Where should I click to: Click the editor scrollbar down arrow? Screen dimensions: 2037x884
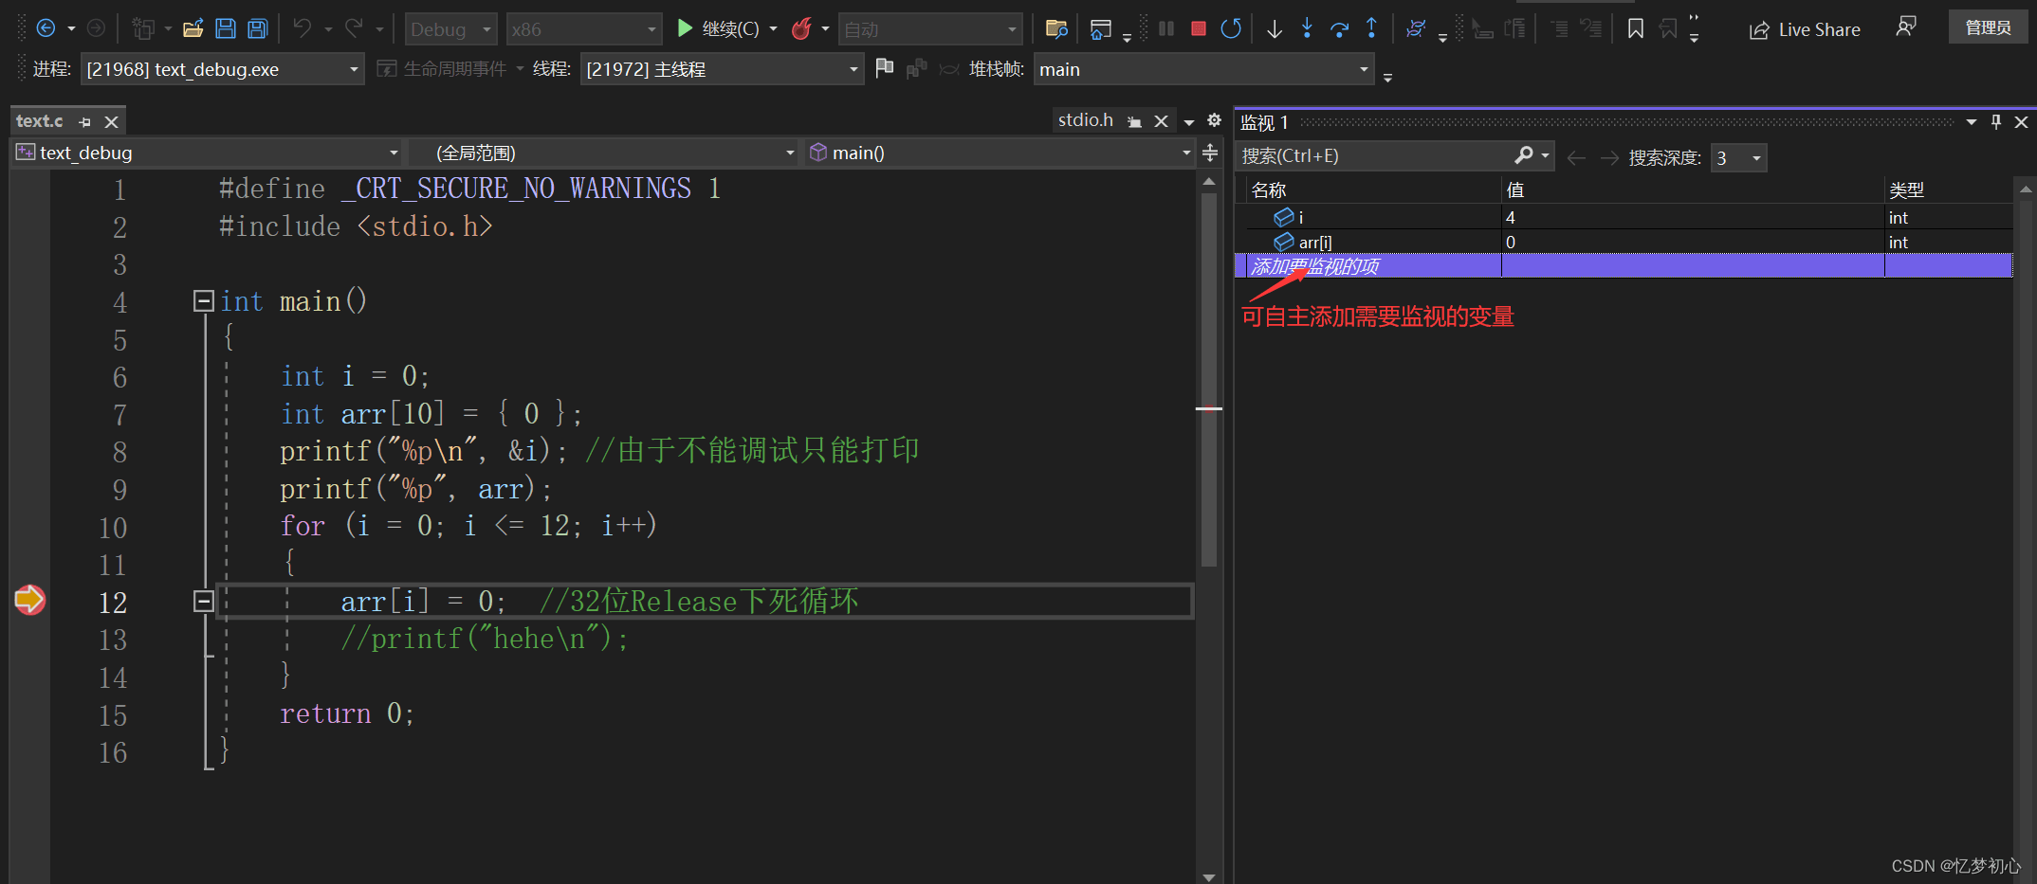pos(1208,876)
